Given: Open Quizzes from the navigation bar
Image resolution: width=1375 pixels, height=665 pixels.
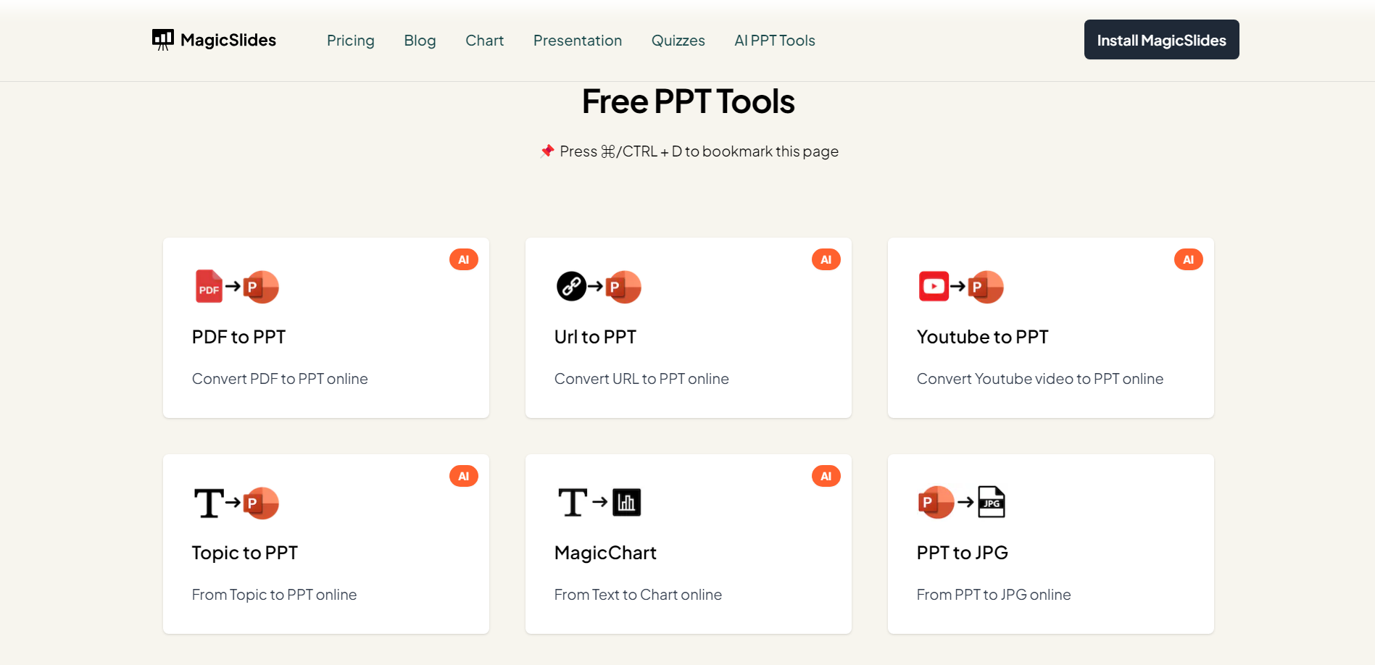Looking at the screenshot, I should click(678, 41).
